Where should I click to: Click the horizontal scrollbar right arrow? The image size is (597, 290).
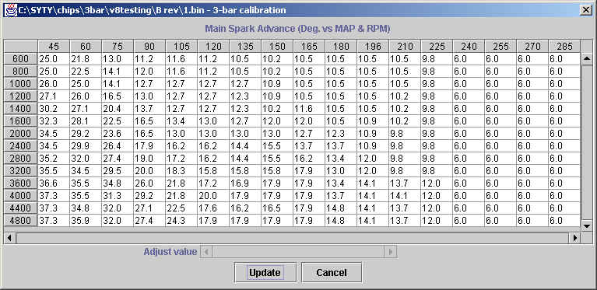coord(575,239)
